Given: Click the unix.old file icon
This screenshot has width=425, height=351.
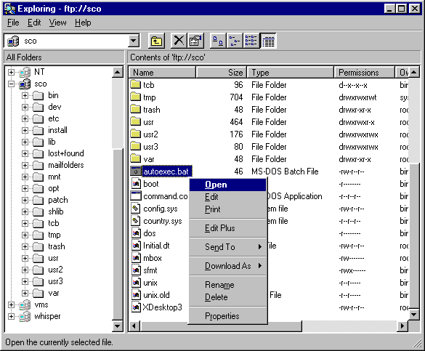Looking at the screenshot, I should (136, 295).
